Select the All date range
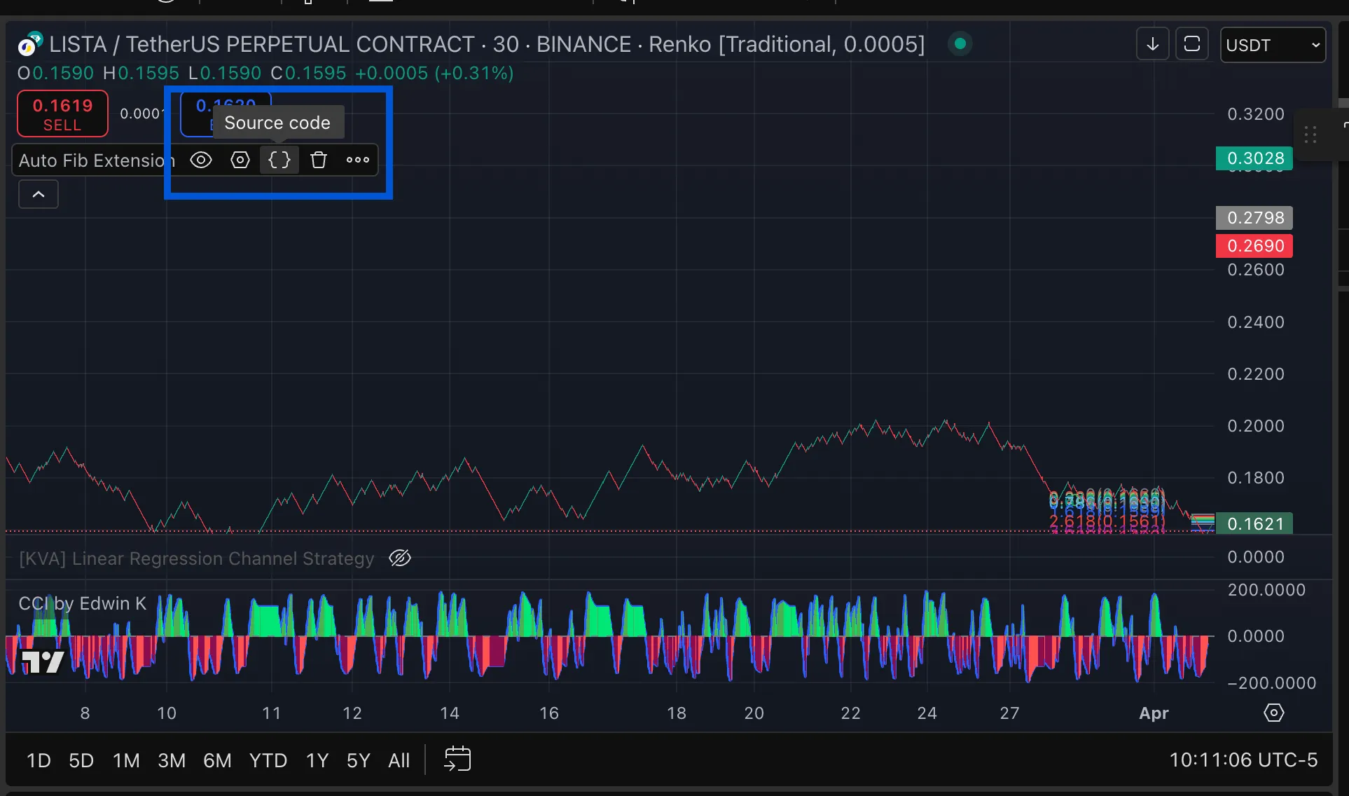The width and height of the screenshot is (1349, 796). 399,760
